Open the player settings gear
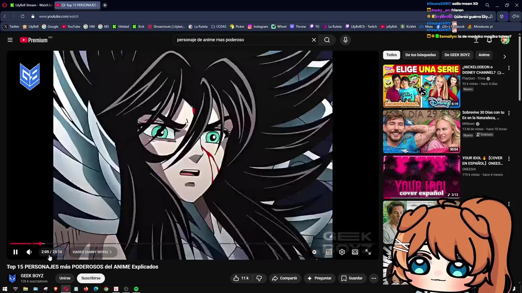The width and height of the screenshot is (522, 293). tap(342, 252)
